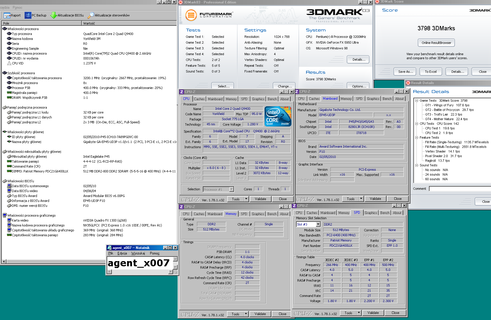Click the Raport toolbar icon
The height and width of the screenshot is (320, 491).
point(7,15)
